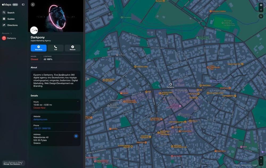Open the Privacy link on the map
This screenshot has height=168, width=266.
[x=237, y=165]
